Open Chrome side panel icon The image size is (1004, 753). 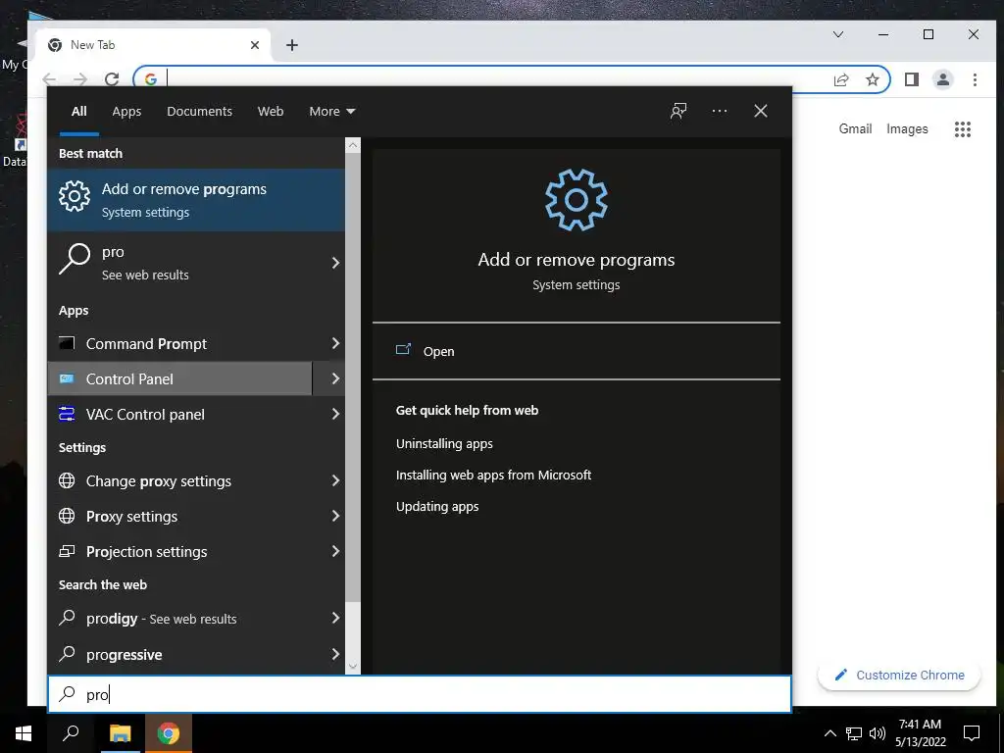tap(912, 79)
